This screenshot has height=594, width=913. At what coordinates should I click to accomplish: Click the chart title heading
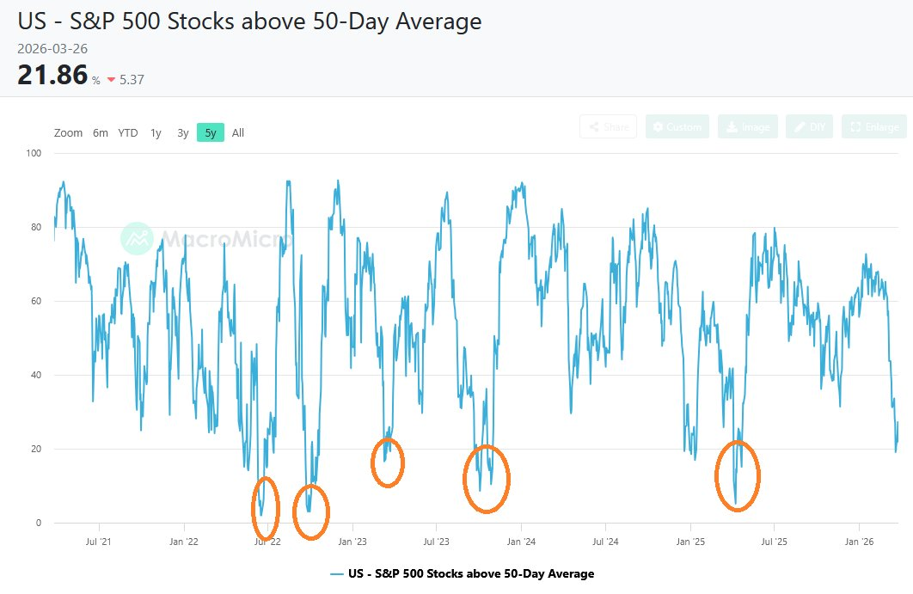point(249,21)
